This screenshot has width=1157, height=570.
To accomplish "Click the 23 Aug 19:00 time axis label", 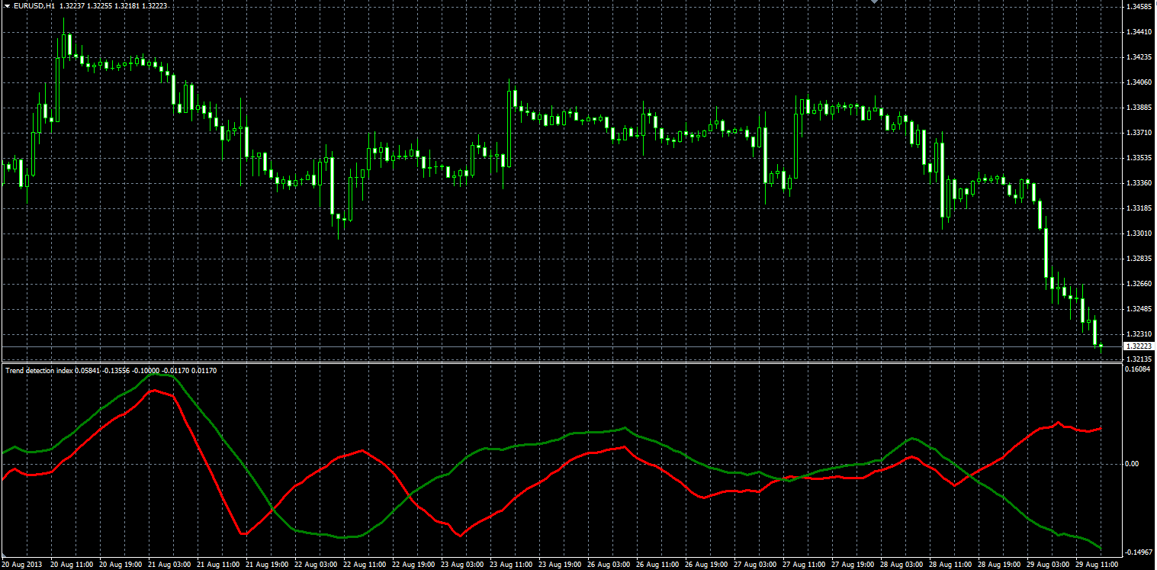I will click(x=558, y=565).
